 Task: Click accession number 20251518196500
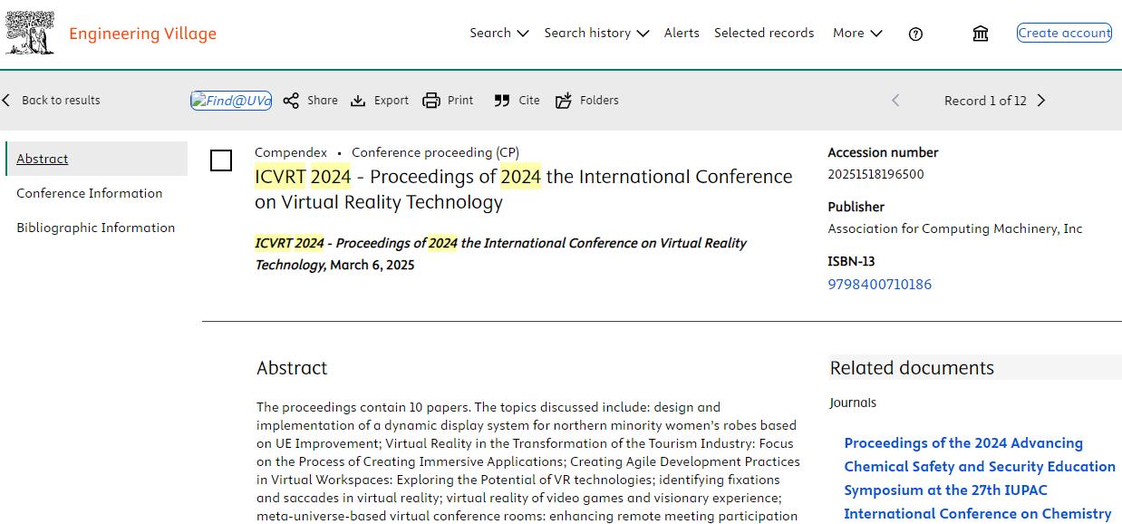875,174
